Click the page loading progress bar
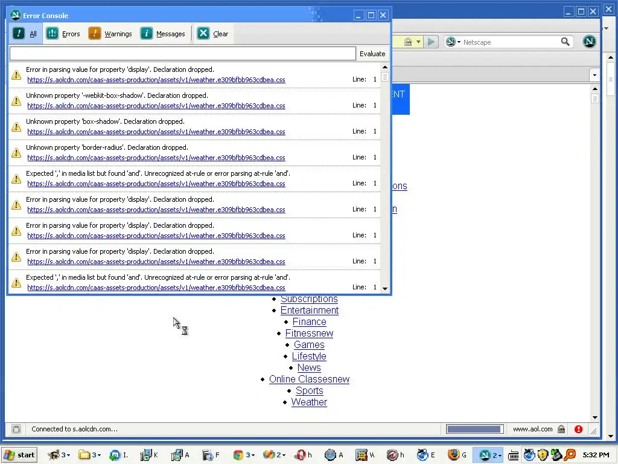The height and width of the screenshot is (464, 618). click(x=474, y=430)
